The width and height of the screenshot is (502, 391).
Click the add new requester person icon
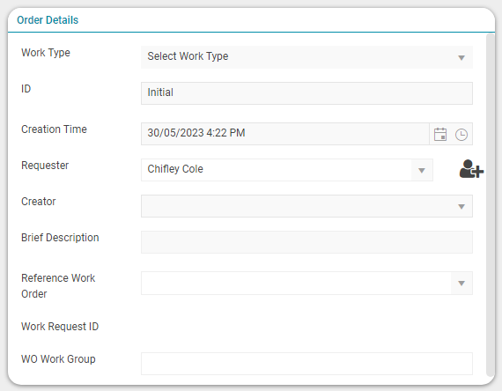pyautogui.click(x=471, y=169)
